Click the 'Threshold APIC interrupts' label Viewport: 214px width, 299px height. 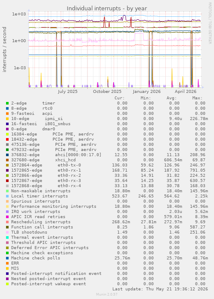43,242
